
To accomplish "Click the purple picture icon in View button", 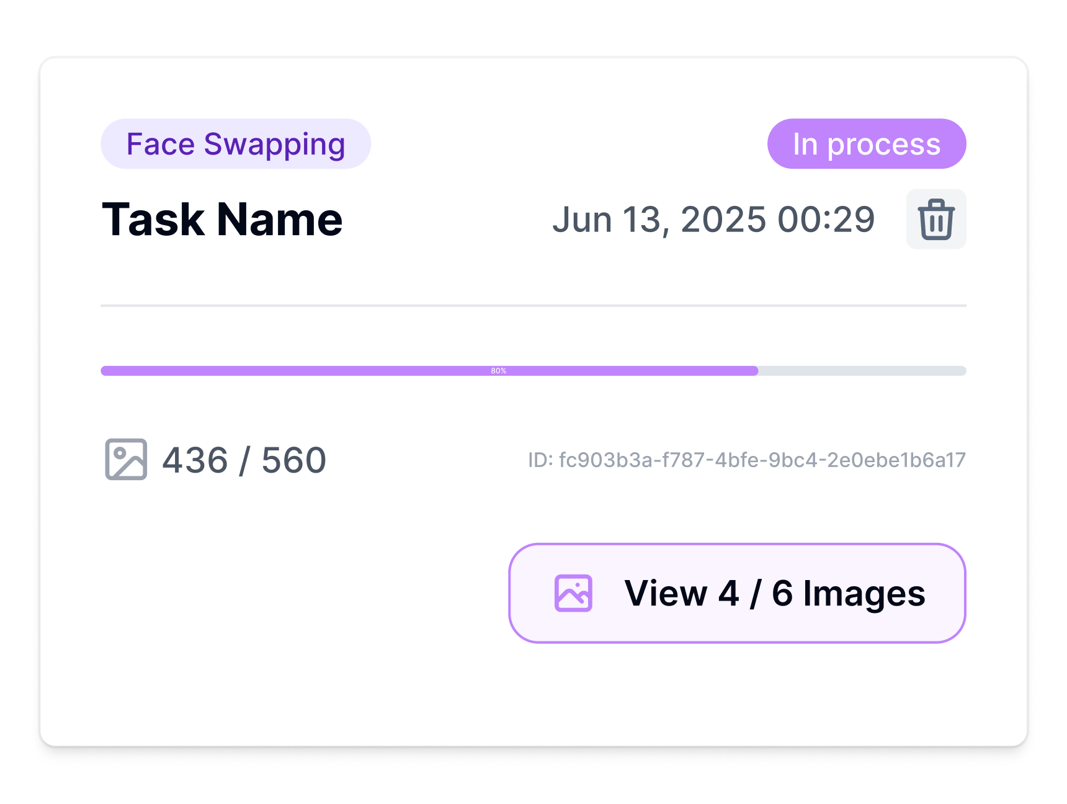I will pyautogui.click(x=573, y=593).
